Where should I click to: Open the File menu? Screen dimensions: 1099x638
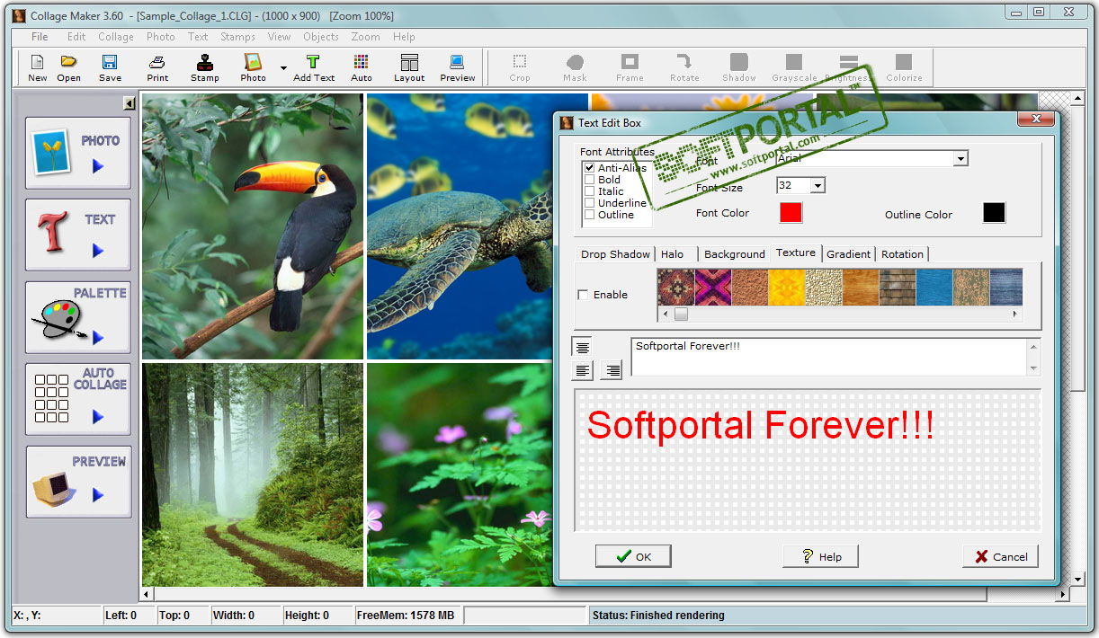[40, 37]
